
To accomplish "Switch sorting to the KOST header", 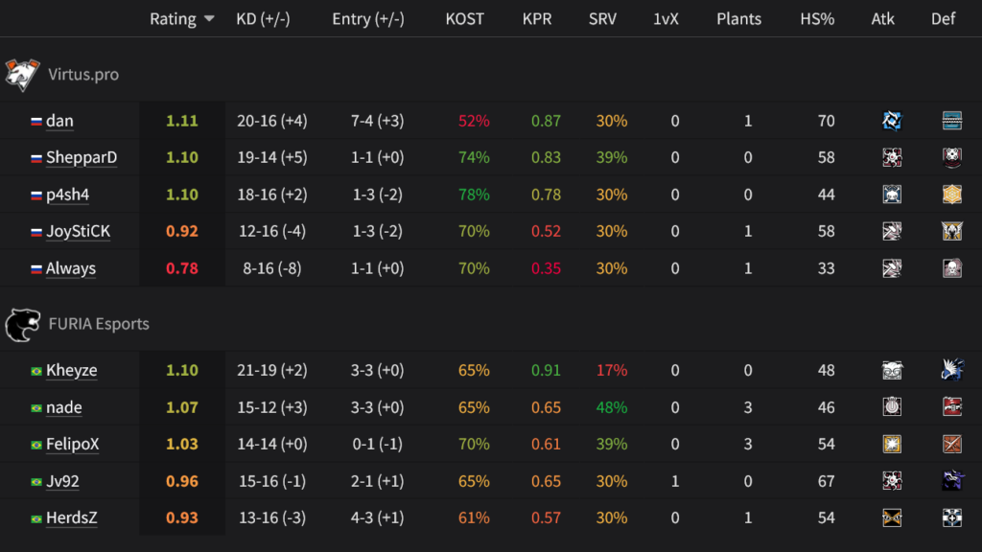I will click(464, 18).
